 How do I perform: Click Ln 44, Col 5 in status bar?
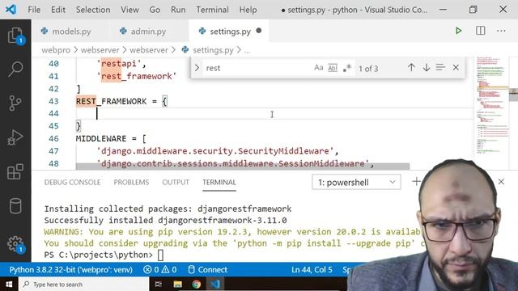312,270
